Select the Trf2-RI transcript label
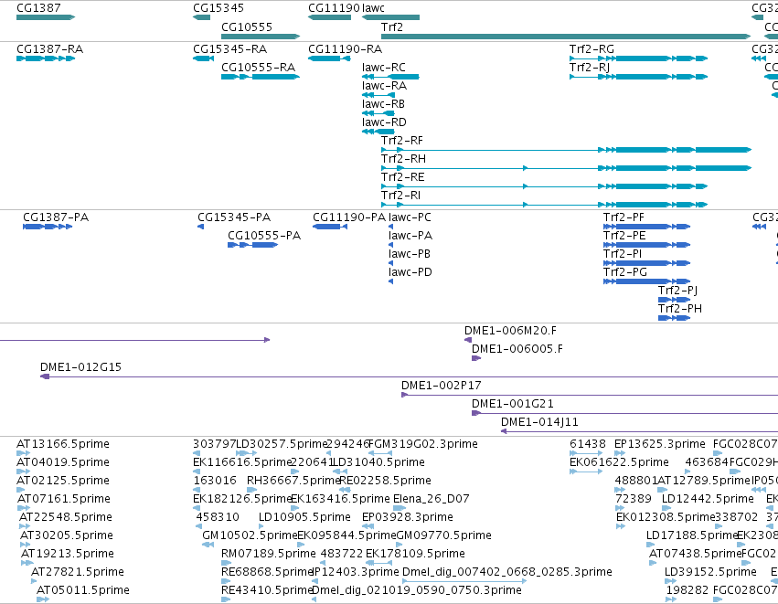 400,196
